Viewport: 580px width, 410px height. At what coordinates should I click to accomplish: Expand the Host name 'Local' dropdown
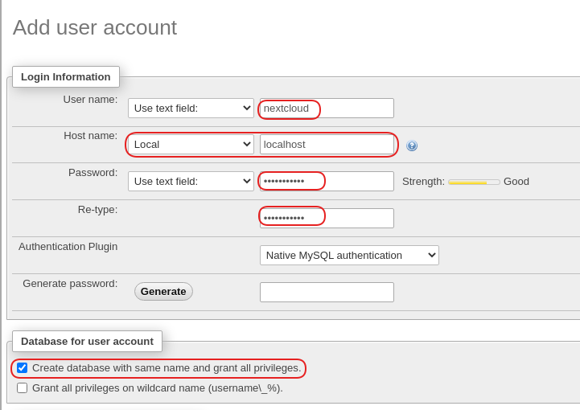[x=191, y=145]
